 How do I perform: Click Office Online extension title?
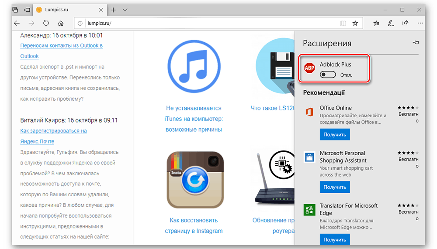(336, 108)
